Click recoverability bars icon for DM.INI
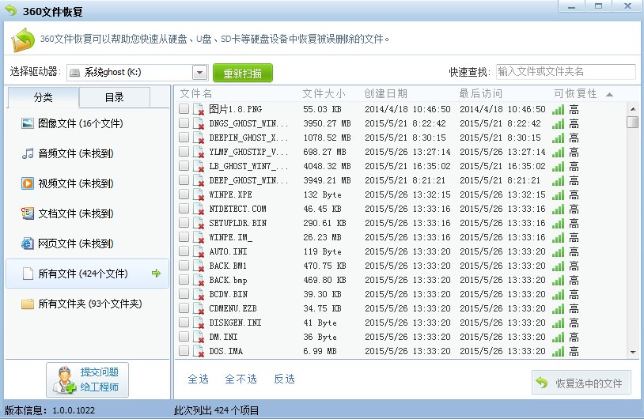 (559, 337)
